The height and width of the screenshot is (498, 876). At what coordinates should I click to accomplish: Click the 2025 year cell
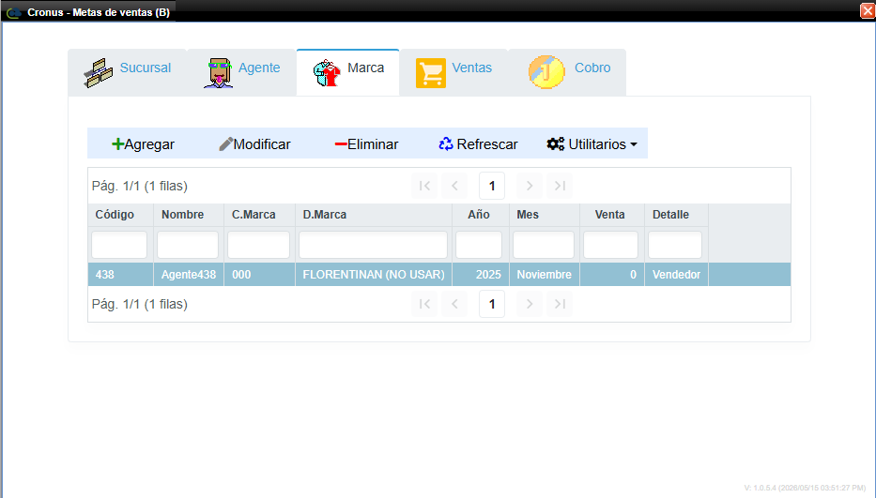tap(481, 275)
